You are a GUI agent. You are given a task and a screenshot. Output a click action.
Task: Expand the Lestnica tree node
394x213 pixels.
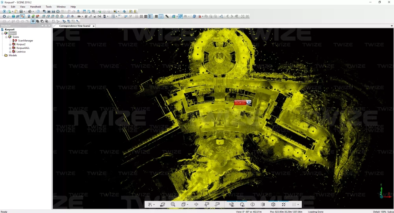click(10, 52)
